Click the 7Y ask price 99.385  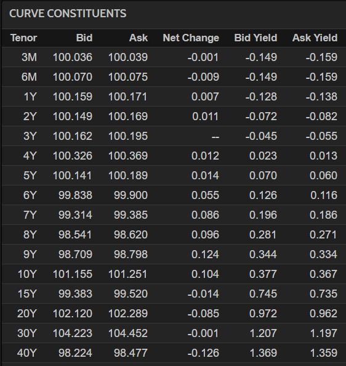coord(131,215)
